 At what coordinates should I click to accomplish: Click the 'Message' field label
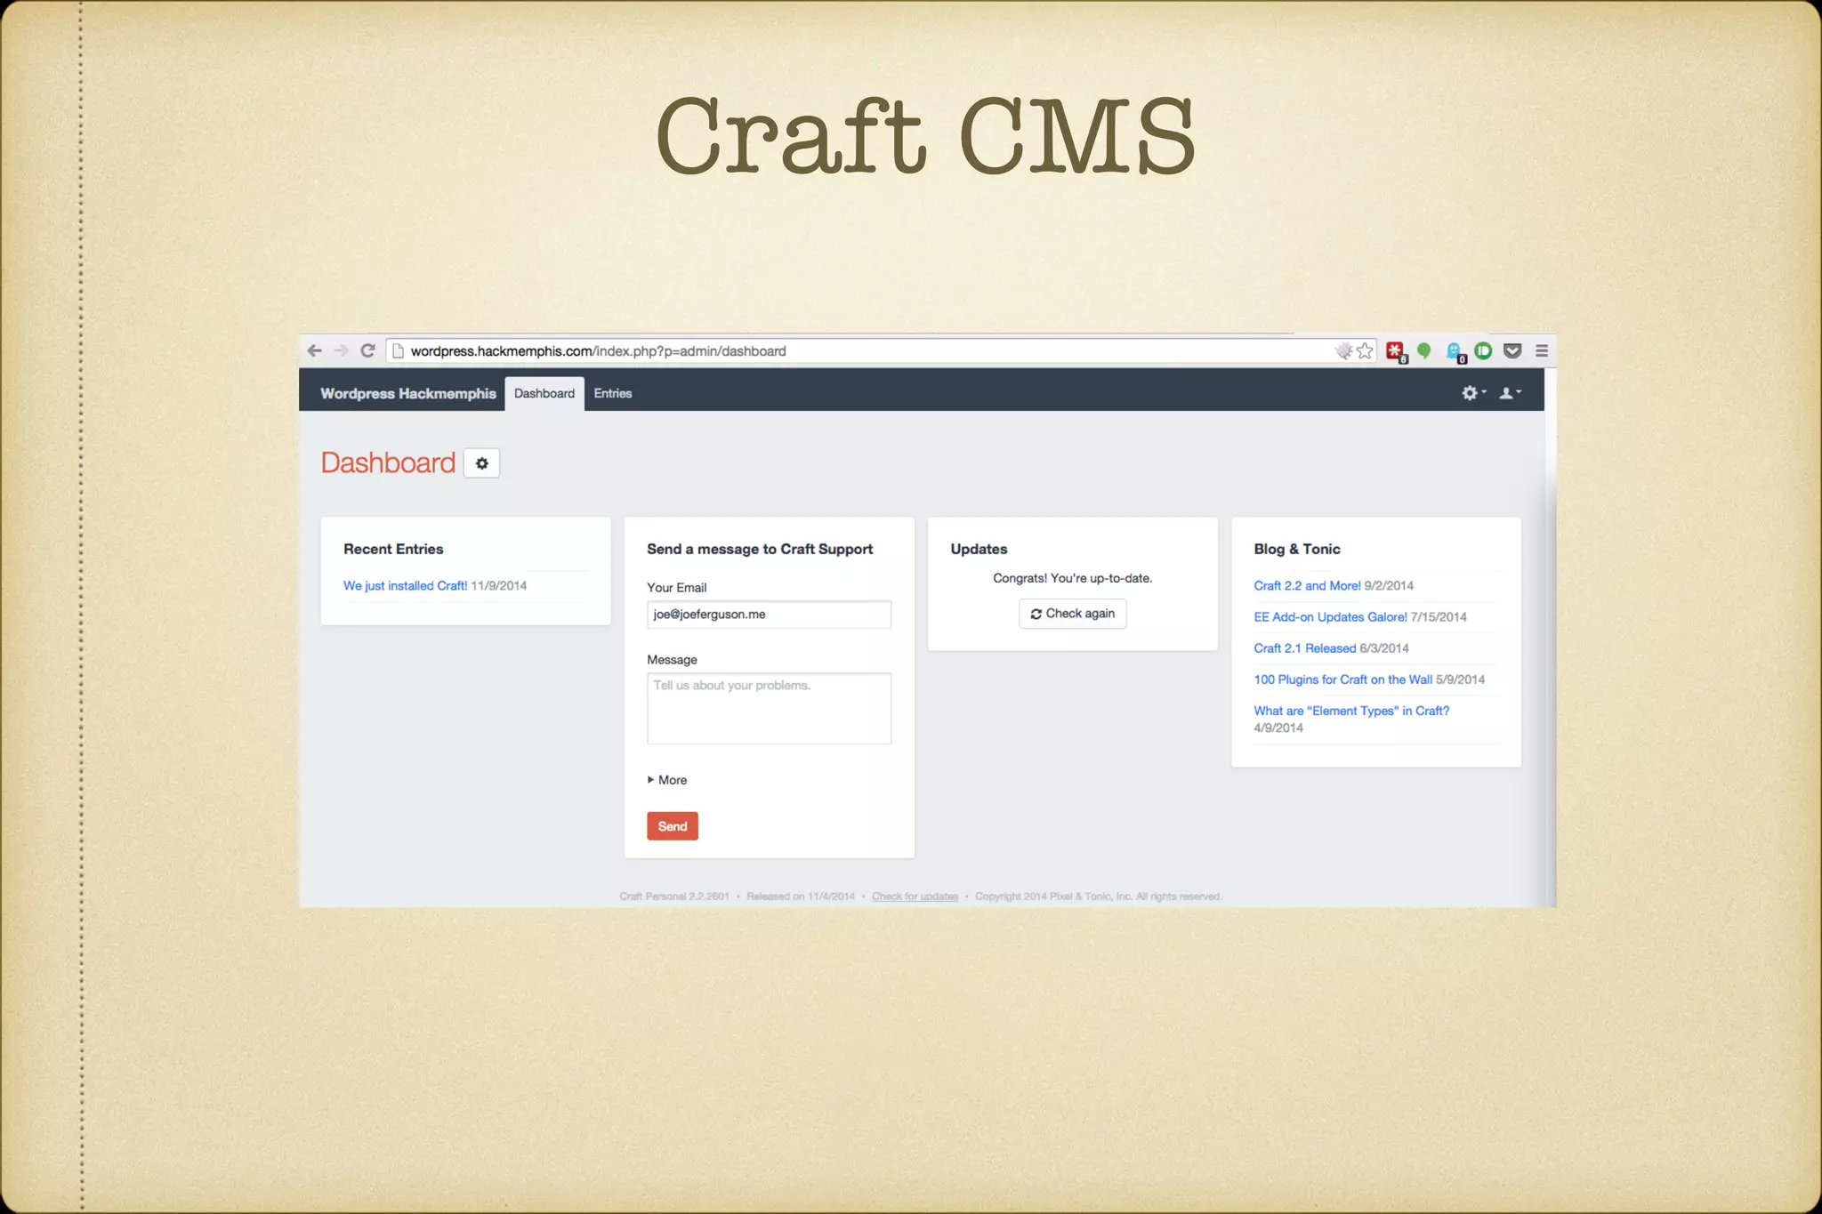pos(672,660)
